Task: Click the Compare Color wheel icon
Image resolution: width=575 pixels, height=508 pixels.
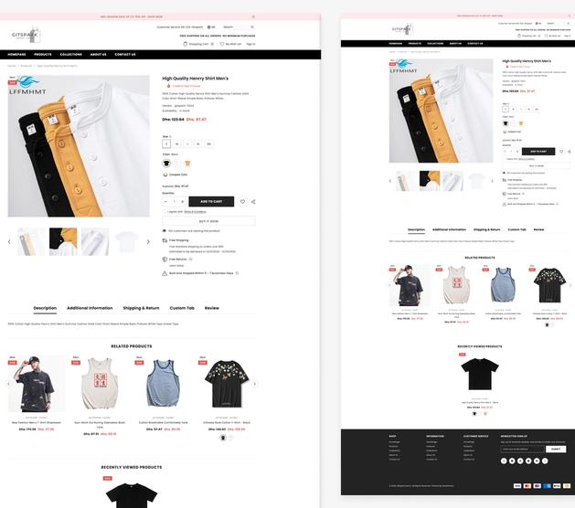Action: (165, 175)
